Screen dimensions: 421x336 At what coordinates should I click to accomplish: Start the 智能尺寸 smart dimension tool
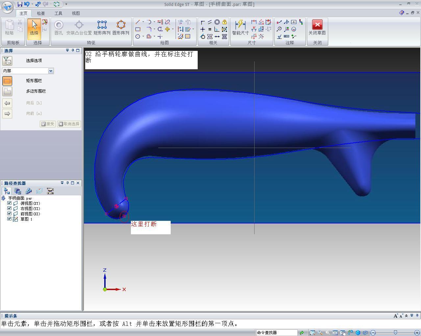[x=240, y=28]
